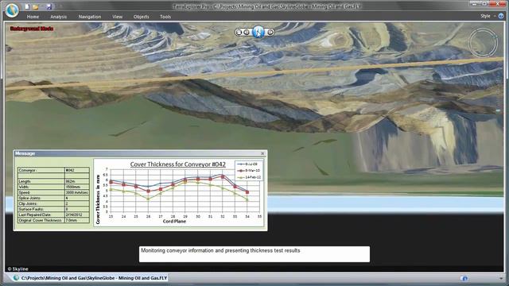Click the Underground Mode label
The height and width of the screenshot is (286, 509).
click(32, 29)
